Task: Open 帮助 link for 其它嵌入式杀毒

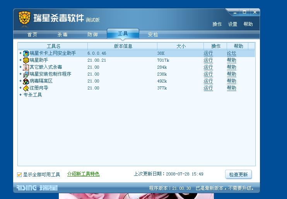Action: [232, 67]
